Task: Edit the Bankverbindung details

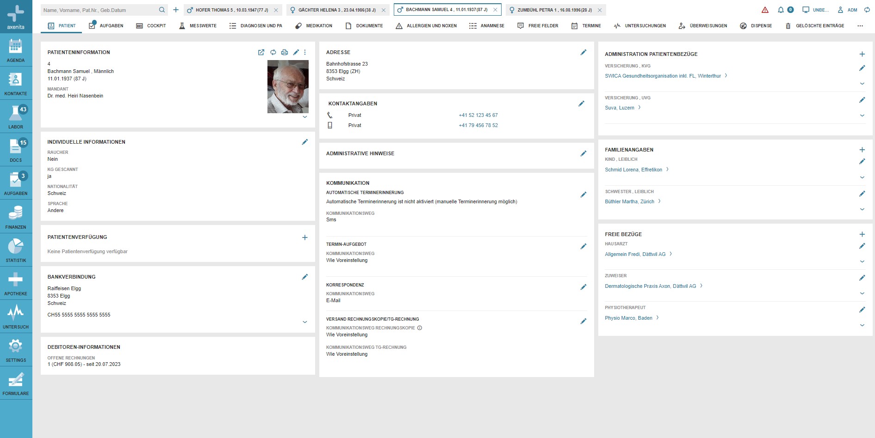Action: pyautogui.click(x=304, y=277)
